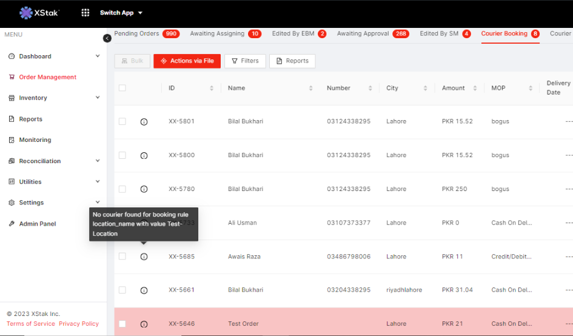Open the Switch App dropdown
This screenshot has width=573, height=336.
121,13
